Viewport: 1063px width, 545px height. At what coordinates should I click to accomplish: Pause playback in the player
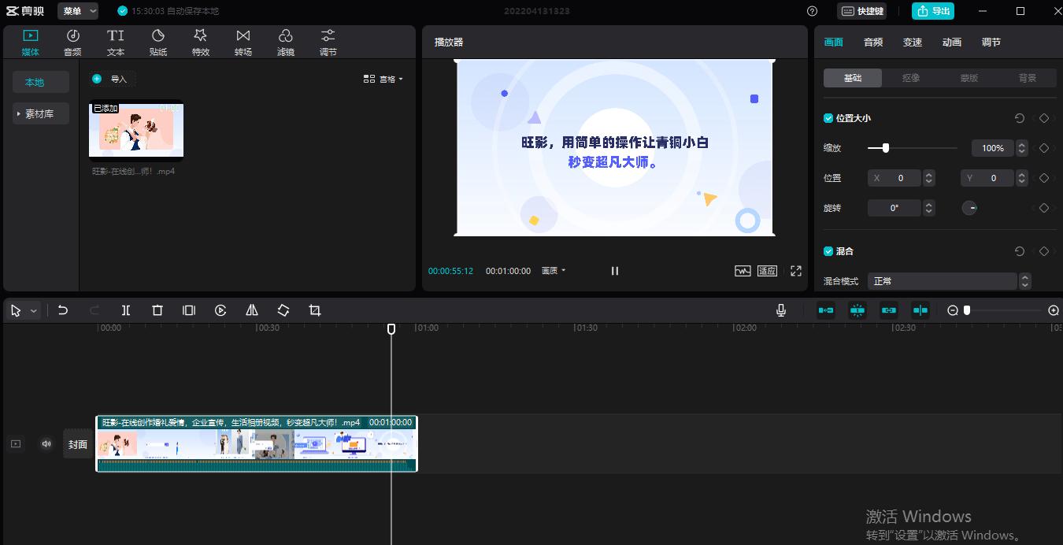point(615,271)
